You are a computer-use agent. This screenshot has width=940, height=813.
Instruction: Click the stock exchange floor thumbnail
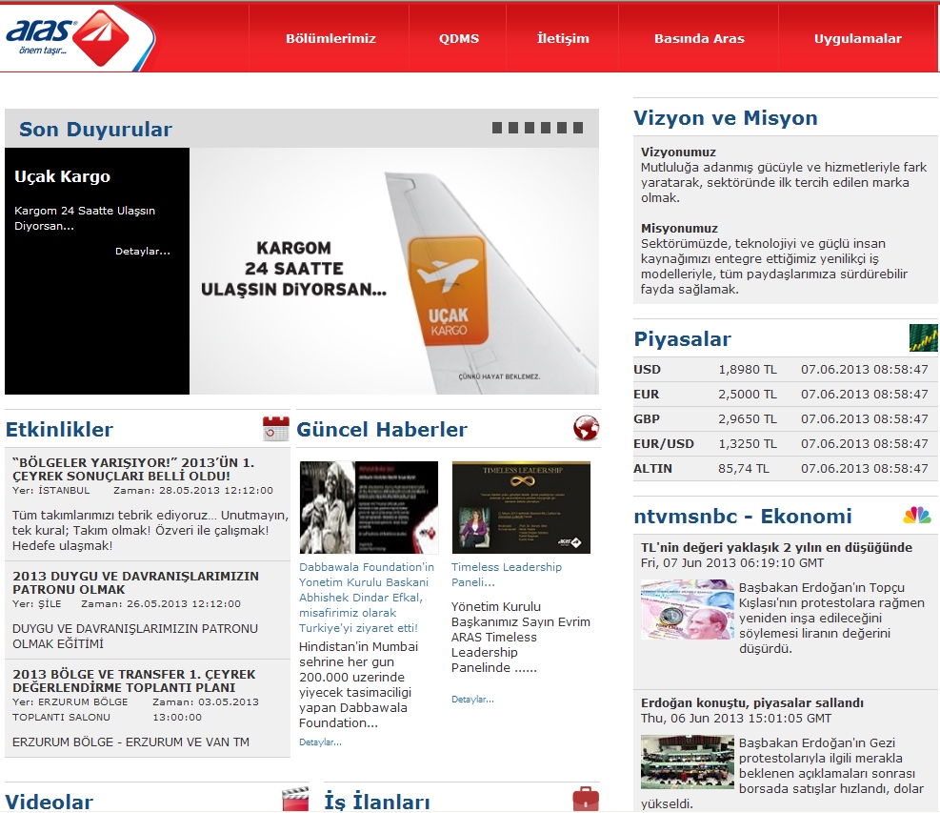pos(687,762)
